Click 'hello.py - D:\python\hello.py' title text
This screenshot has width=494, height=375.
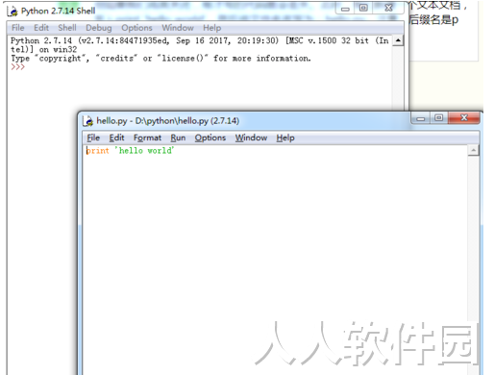point(168,121)
